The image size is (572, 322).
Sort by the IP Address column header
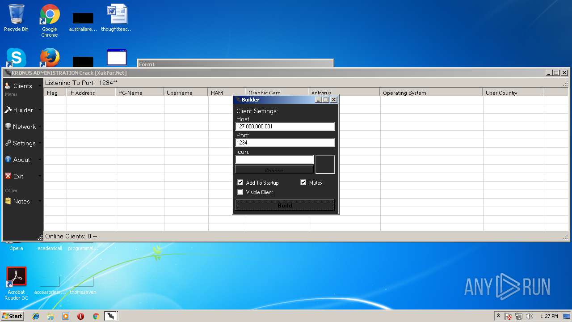[91, 93]
